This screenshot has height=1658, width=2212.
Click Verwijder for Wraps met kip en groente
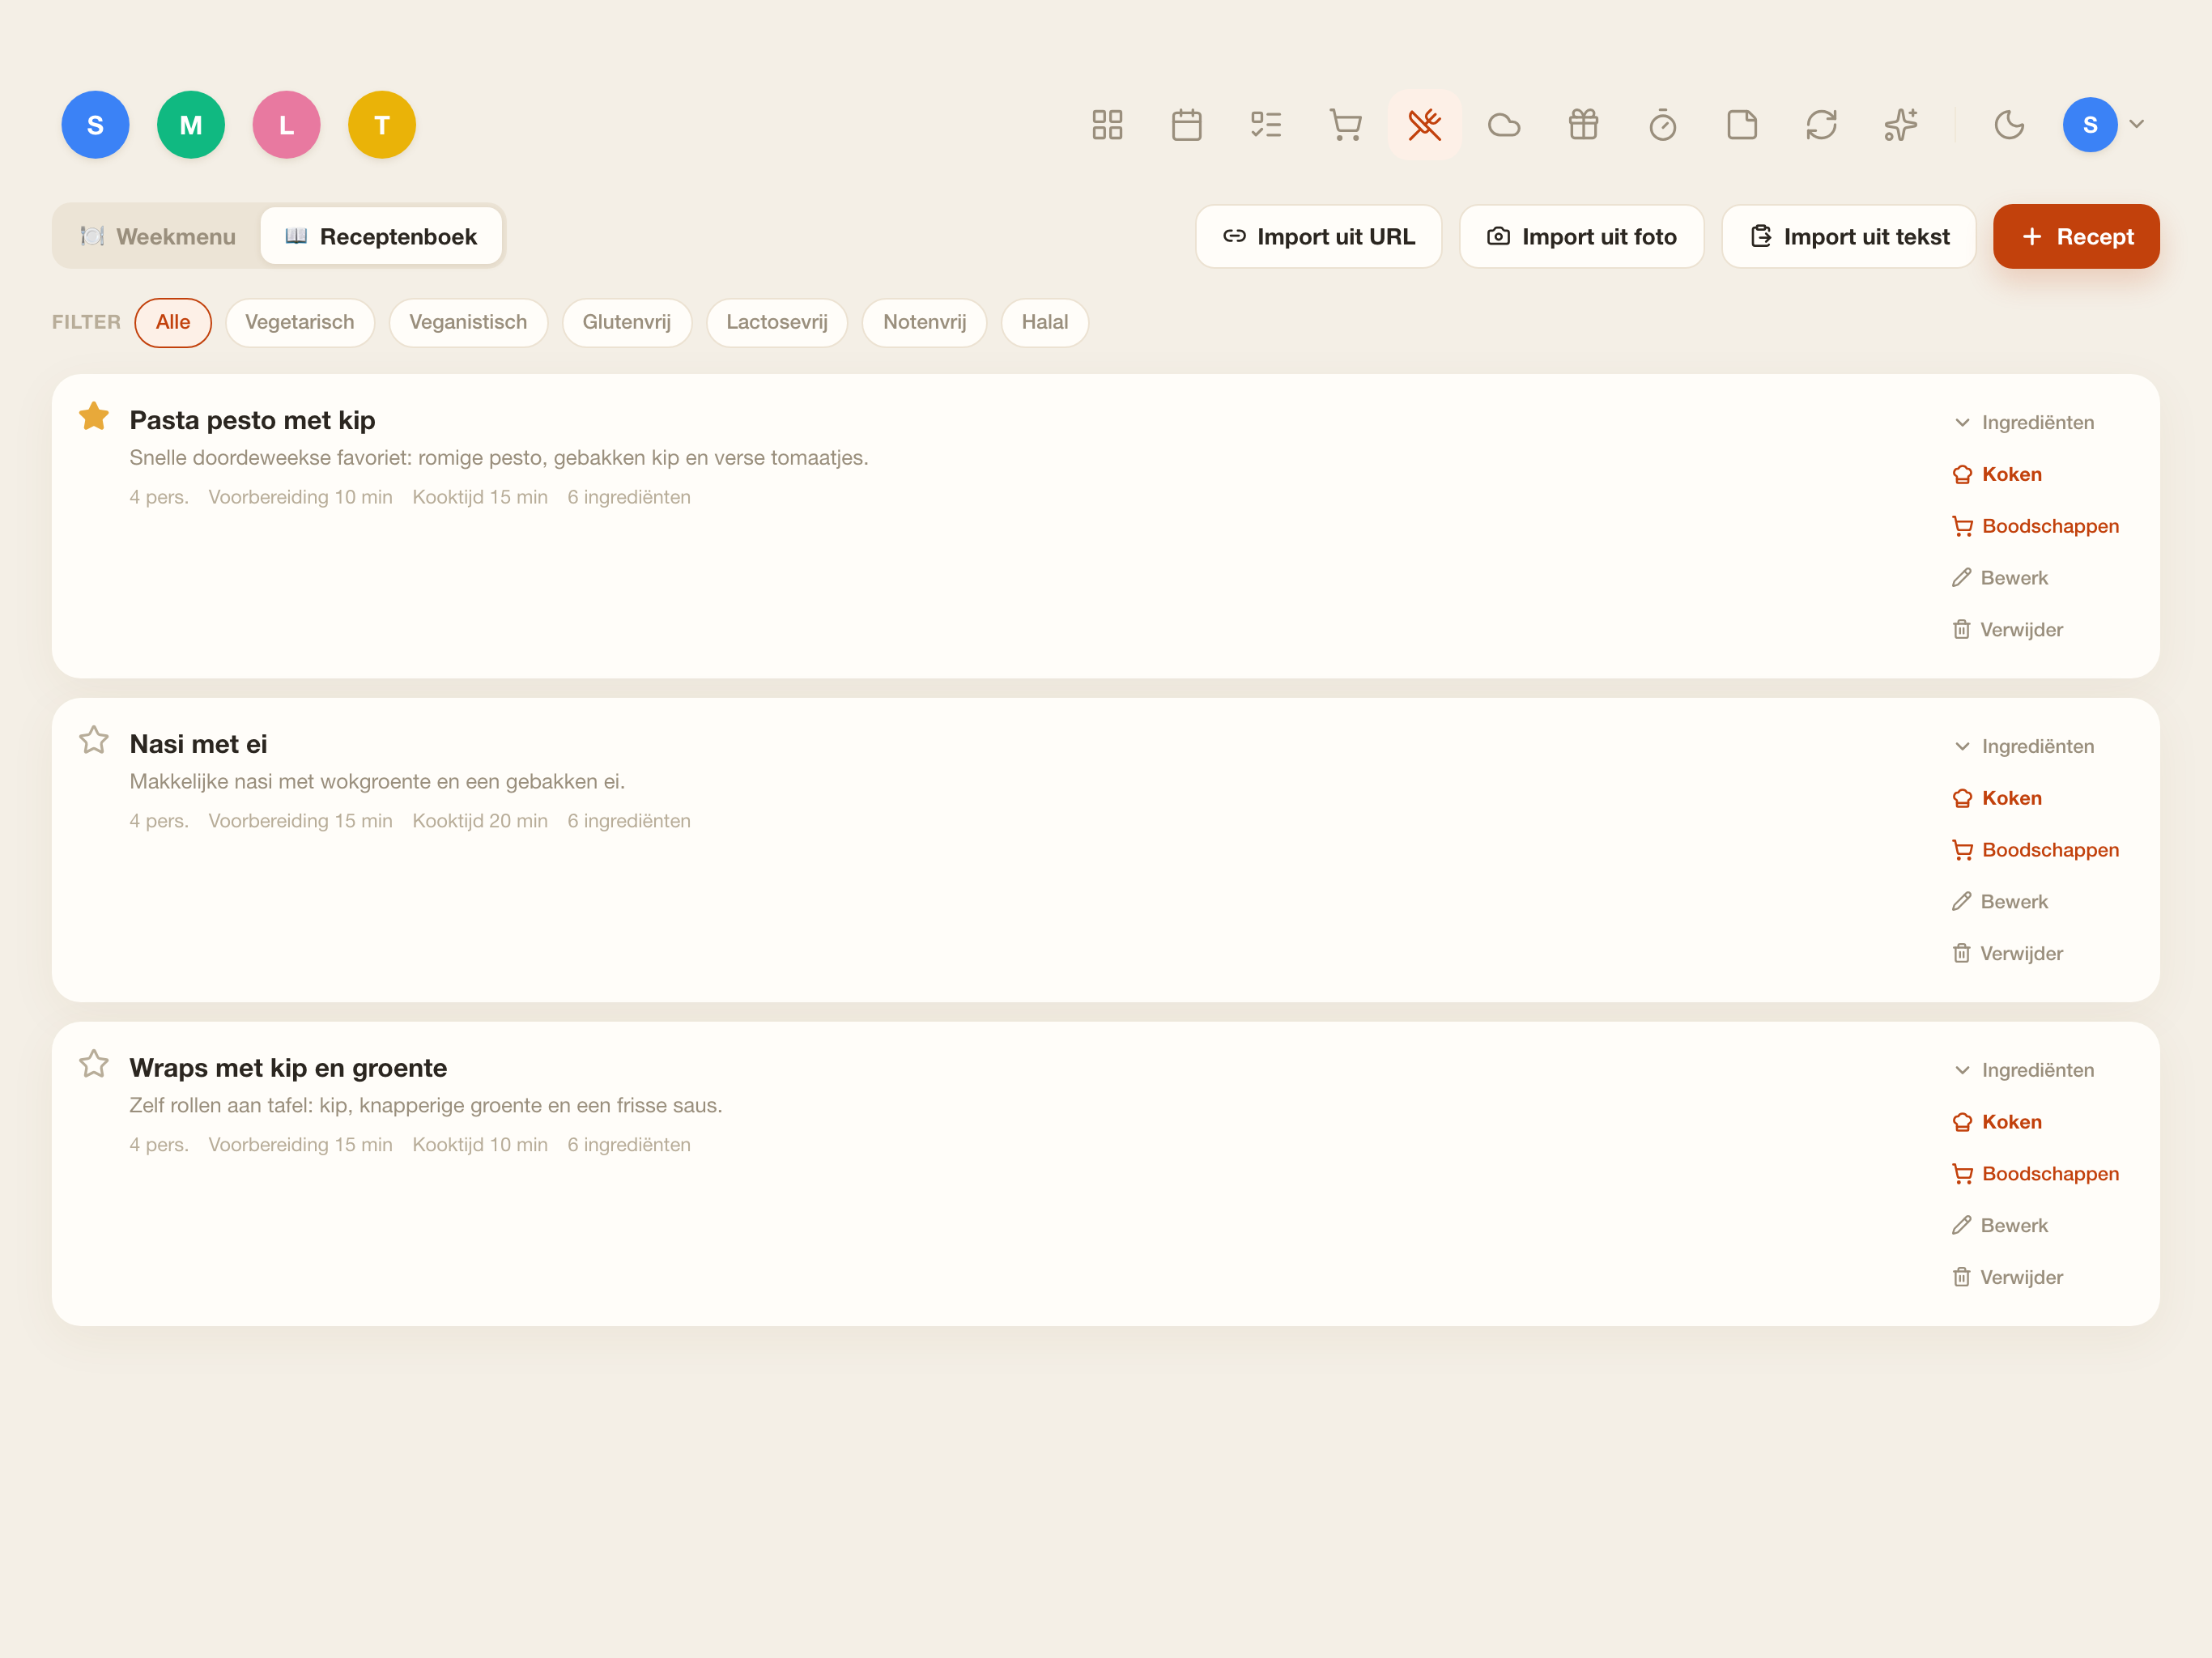pos(2007,1278)
